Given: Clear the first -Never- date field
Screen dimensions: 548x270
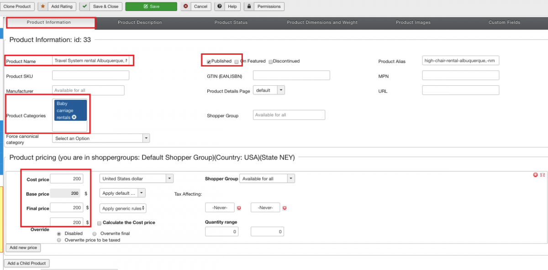Looking at the screenshot, I should 239,208.
